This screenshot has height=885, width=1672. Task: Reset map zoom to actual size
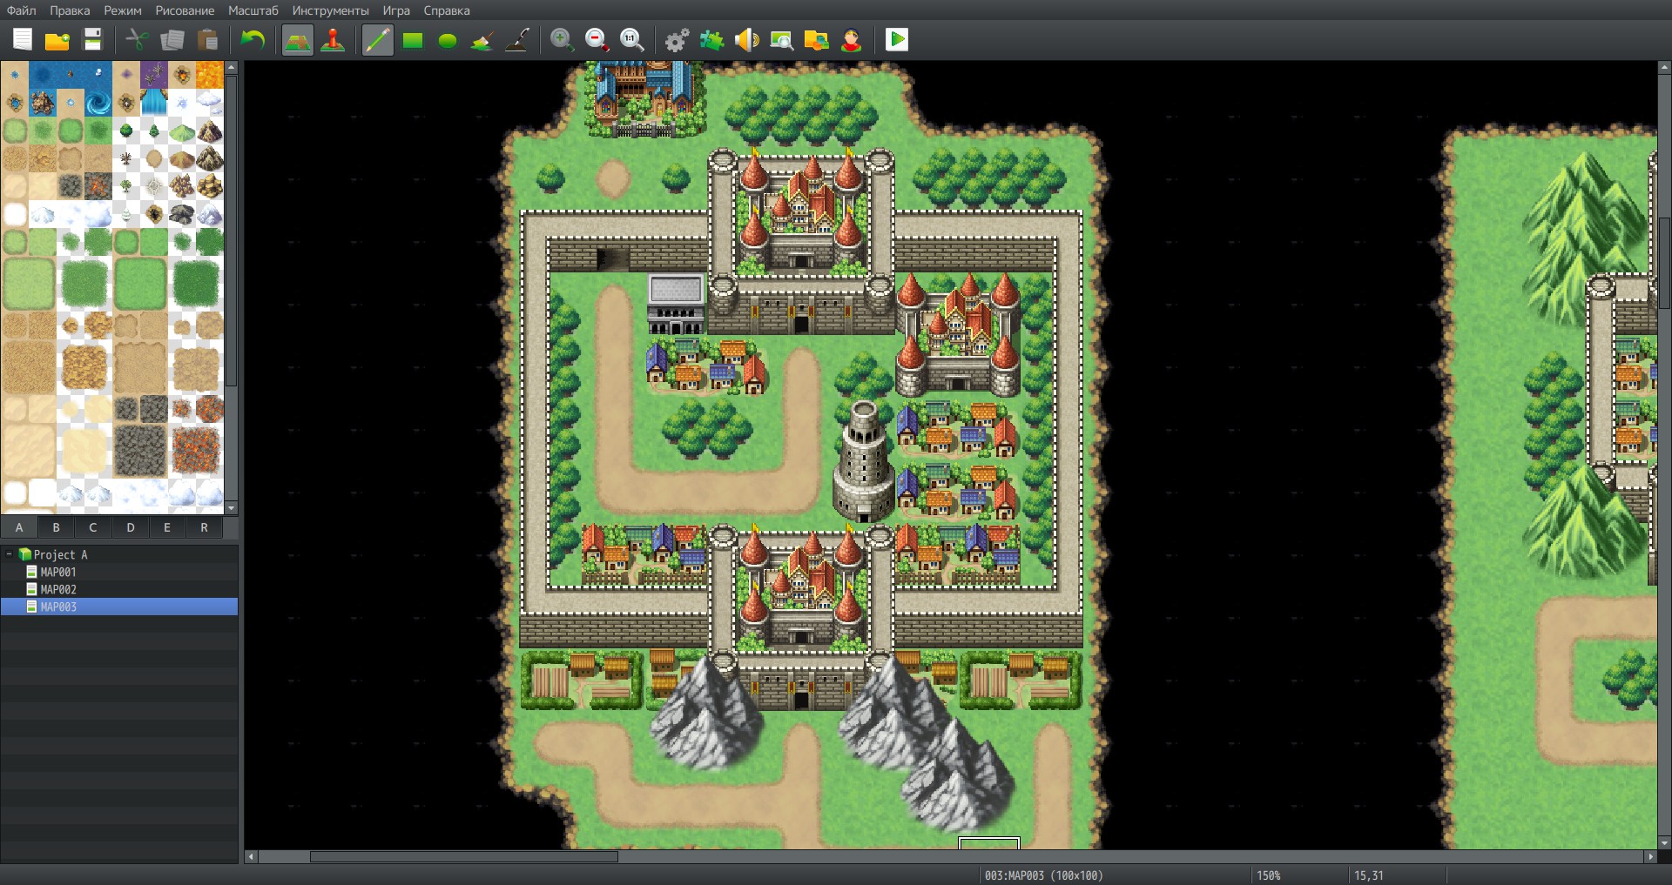[x=632, y=40]
